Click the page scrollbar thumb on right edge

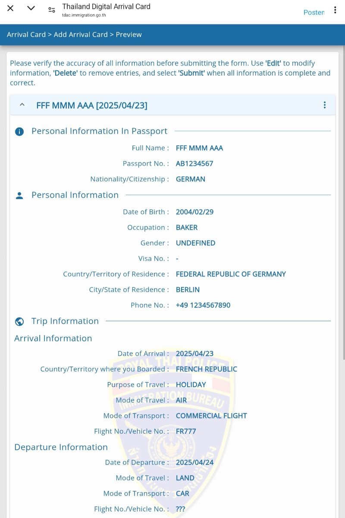tap(343, 203)
